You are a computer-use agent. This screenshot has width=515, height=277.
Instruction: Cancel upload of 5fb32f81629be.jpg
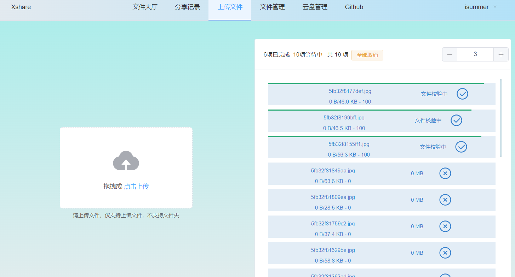tap(445, 253)
